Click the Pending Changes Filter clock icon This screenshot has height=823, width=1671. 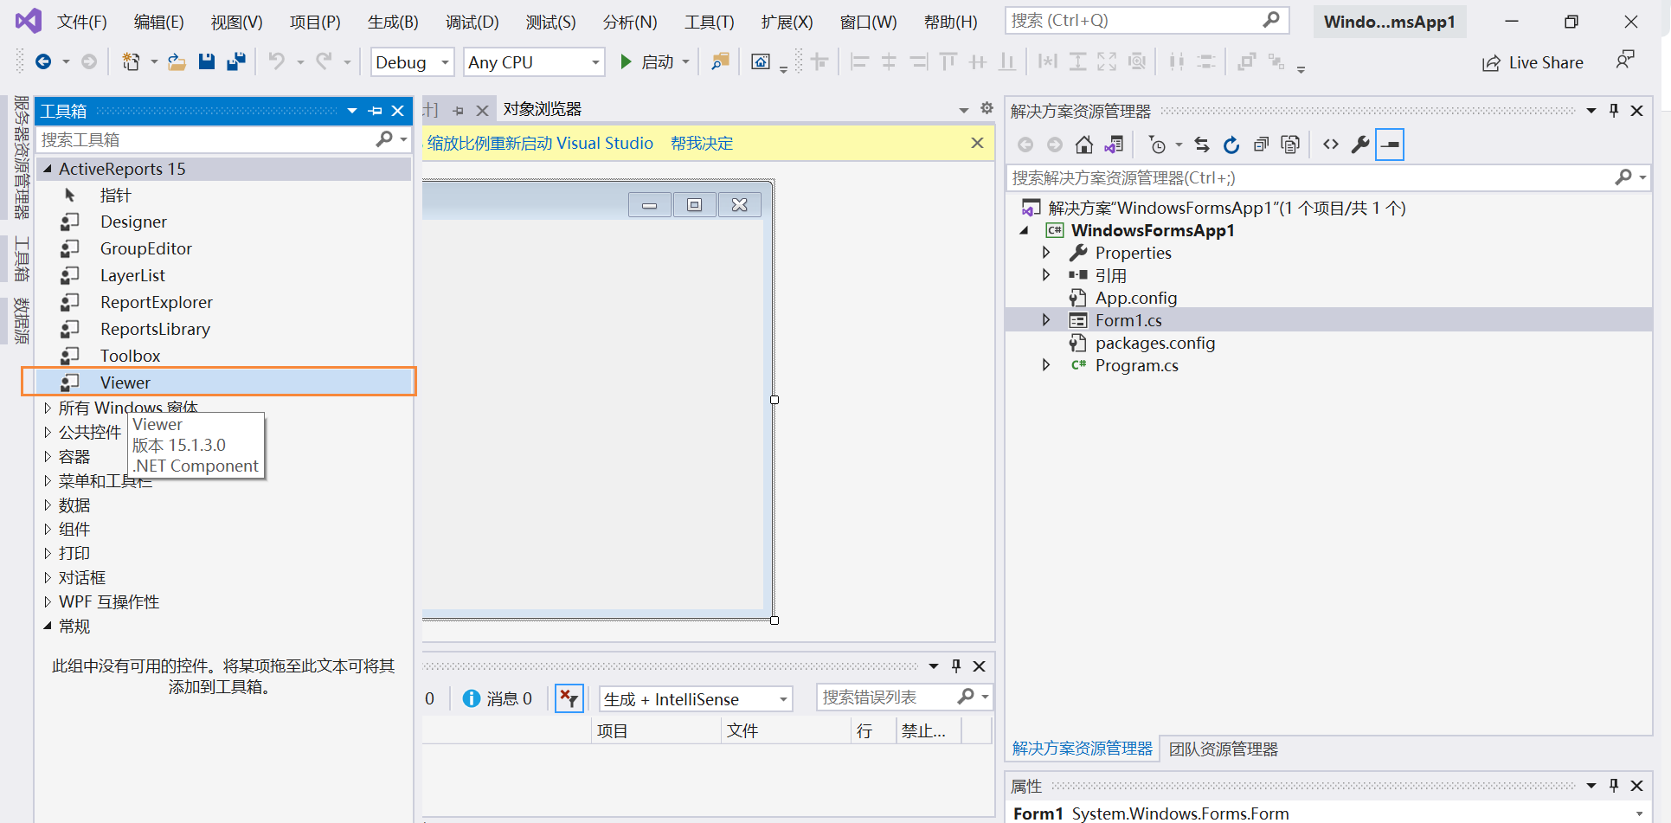(1157, 145)
